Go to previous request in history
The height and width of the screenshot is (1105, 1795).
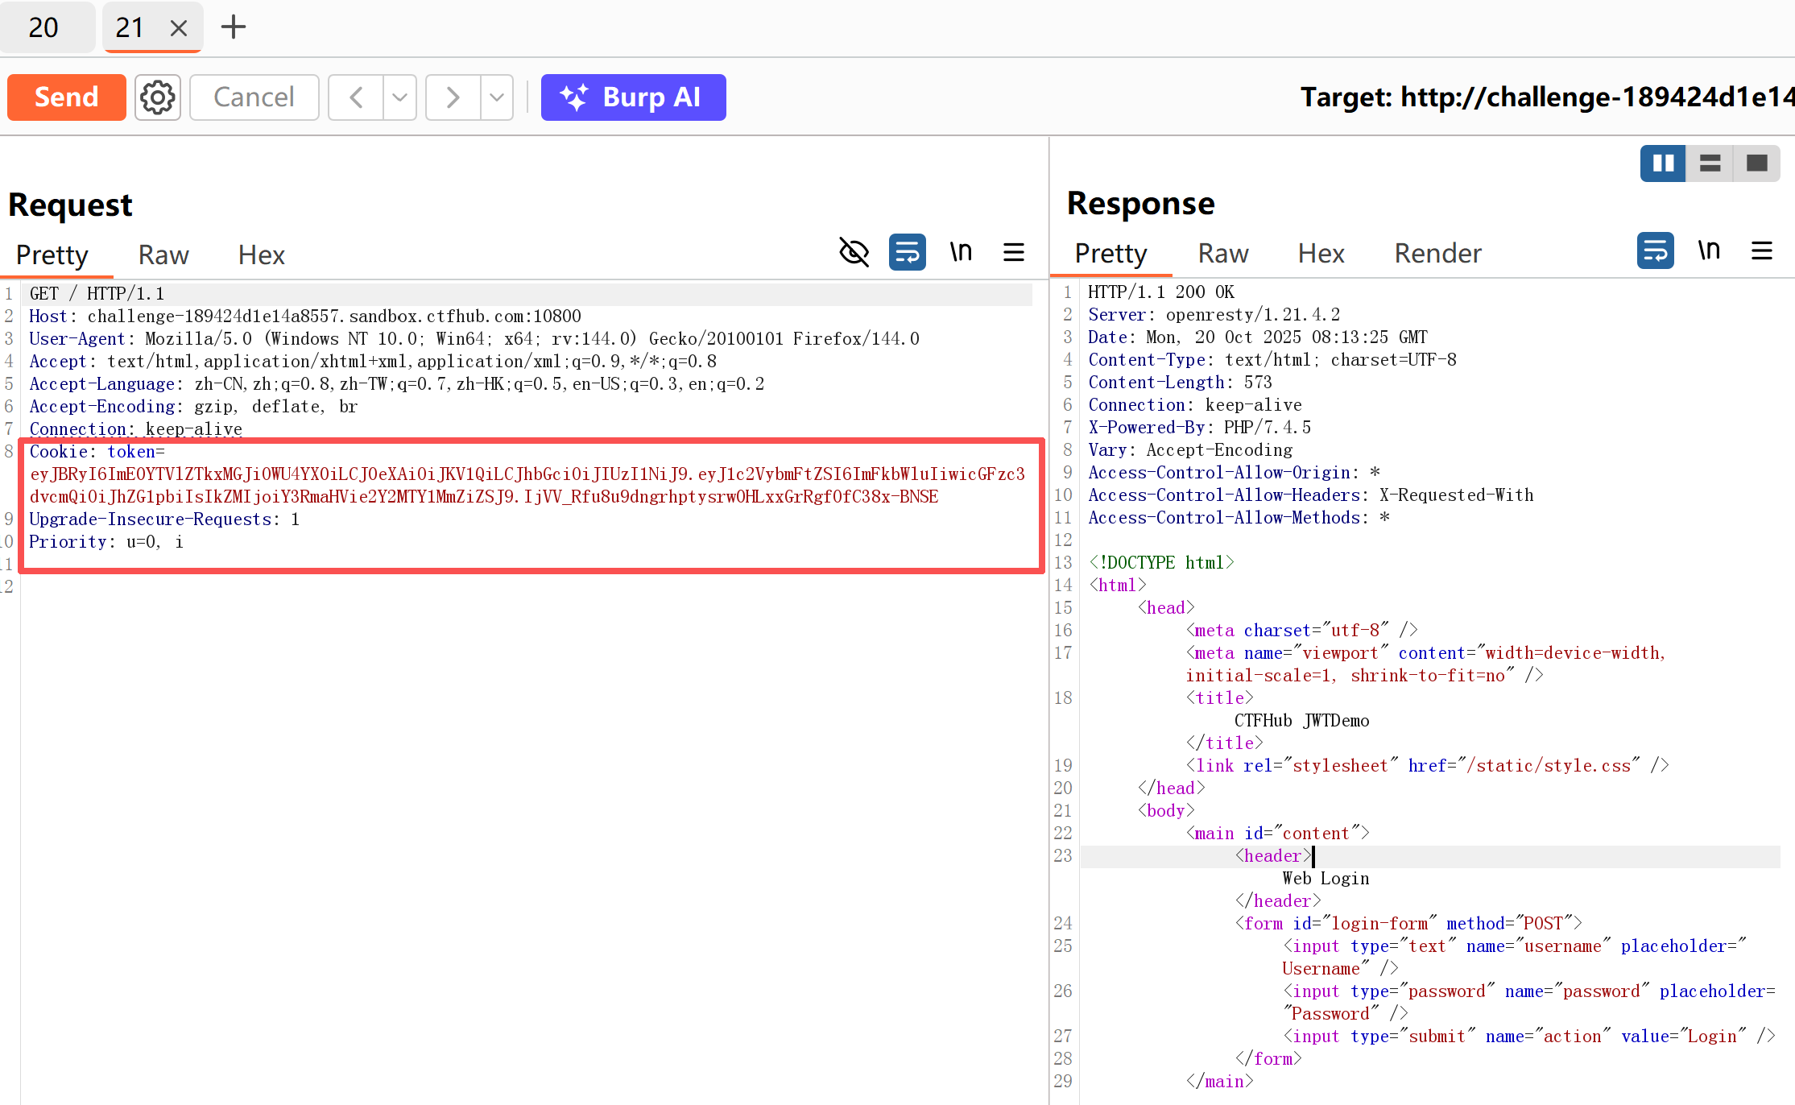[356, 97]
